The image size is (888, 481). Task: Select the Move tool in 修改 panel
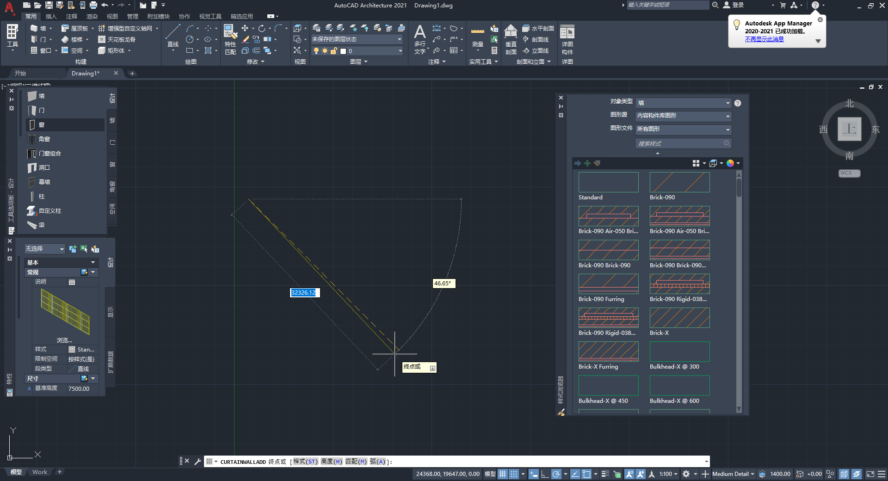(x=245, y=28)
